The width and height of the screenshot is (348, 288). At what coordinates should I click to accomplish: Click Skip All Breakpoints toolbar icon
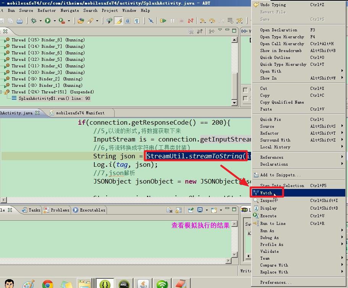151,21
